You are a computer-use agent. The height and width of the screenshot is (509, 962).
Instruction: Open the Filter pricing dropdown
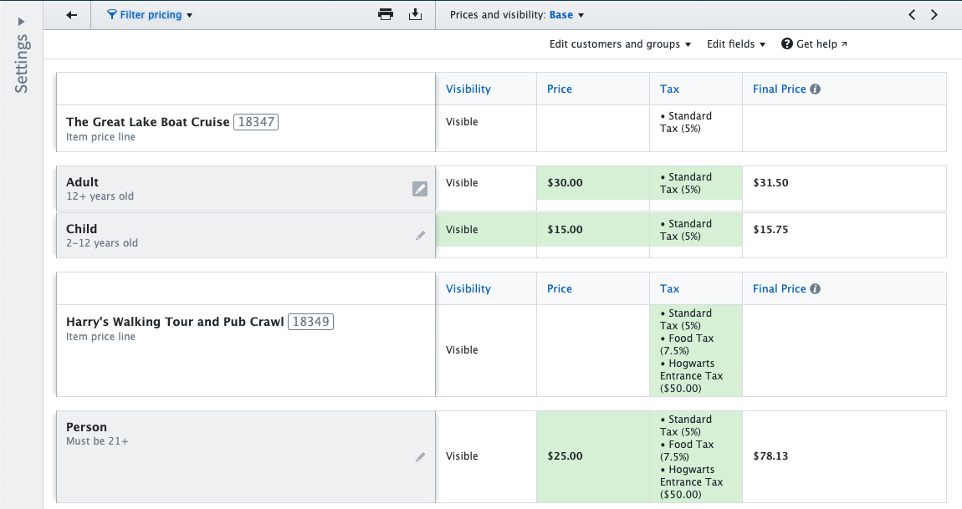coord(150,15)
